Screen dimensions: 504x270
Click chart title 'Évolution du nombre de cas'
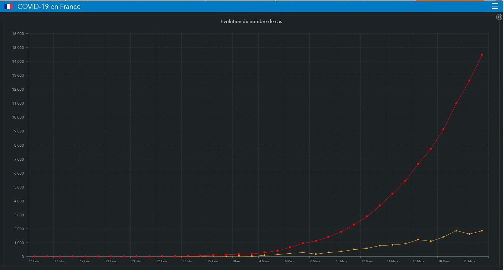click(251, 21)
